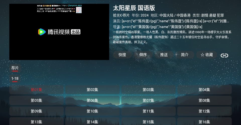Expand the 简介 synopsis
The image size is (241, 125).
(x=185, y=55)
